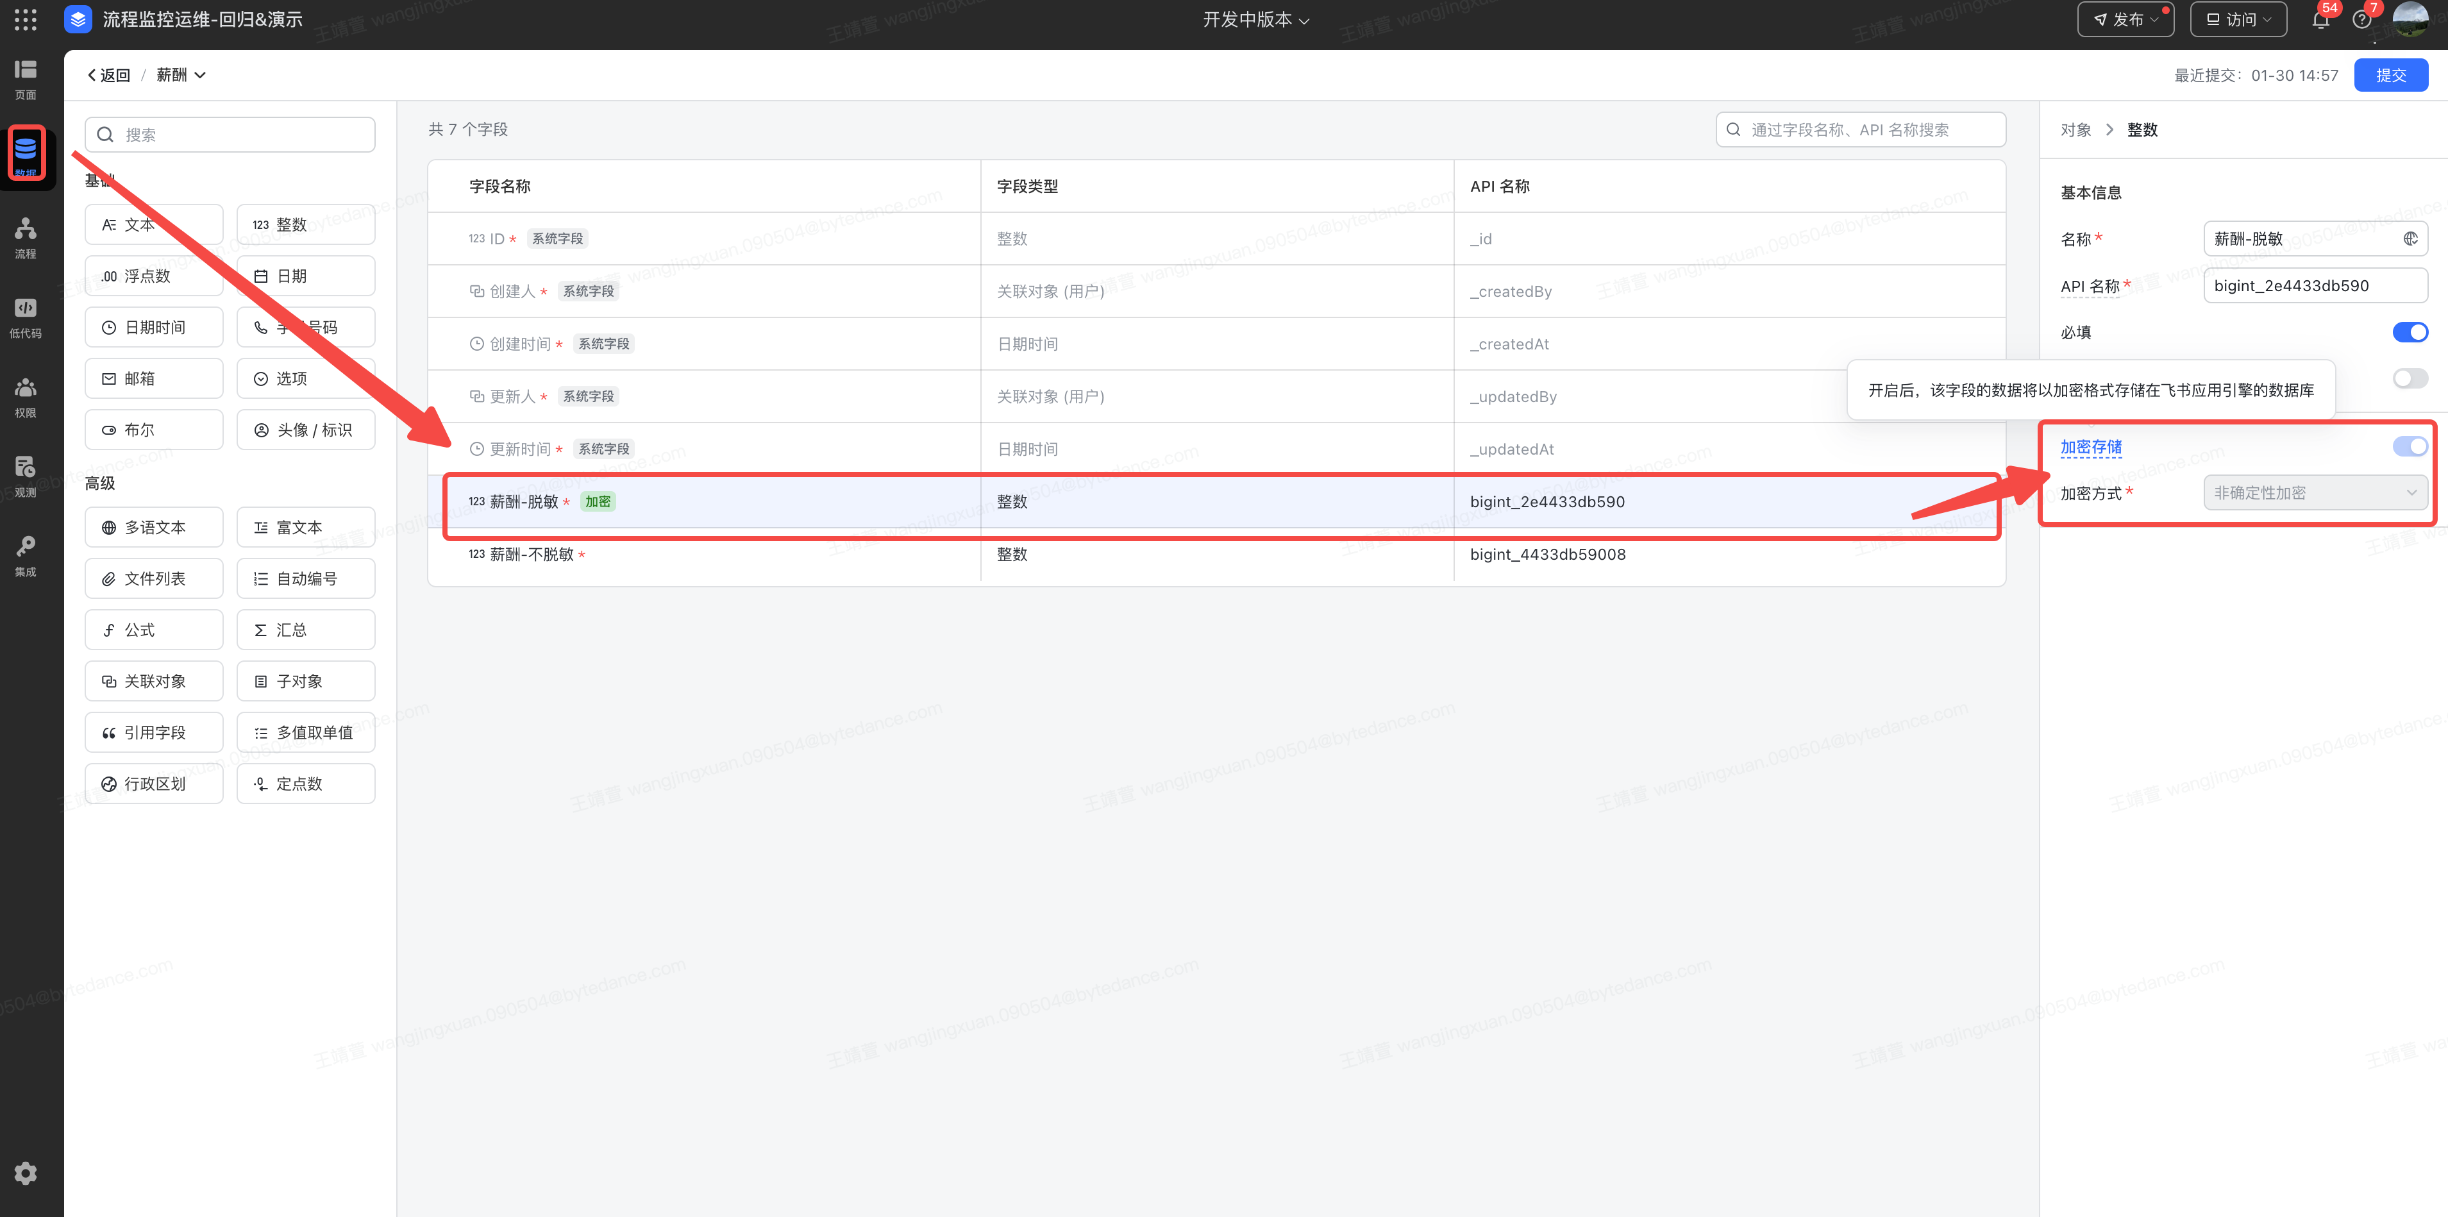2448x1217 pixels.
Task: Add a 文本 text field type
Action: [154, 224]
